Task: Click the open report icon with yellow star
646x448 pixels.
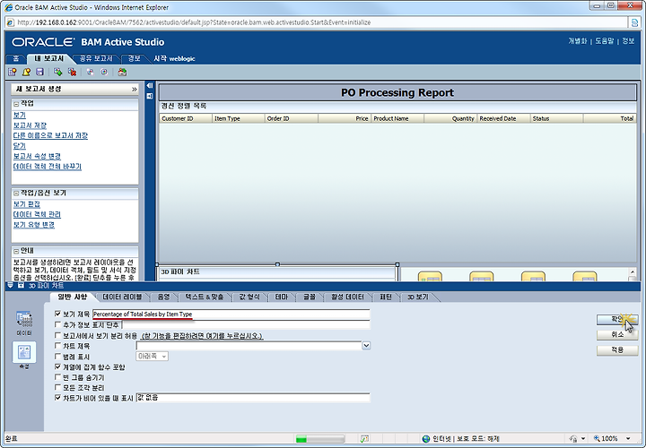Action: [x=26, y=72]
